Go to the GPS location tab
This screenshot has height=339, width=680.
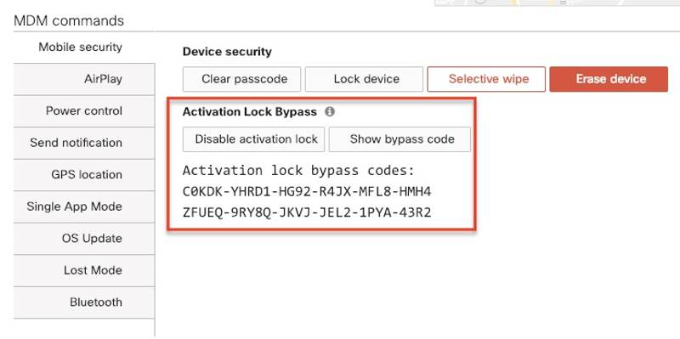click(x=84, y=175)
